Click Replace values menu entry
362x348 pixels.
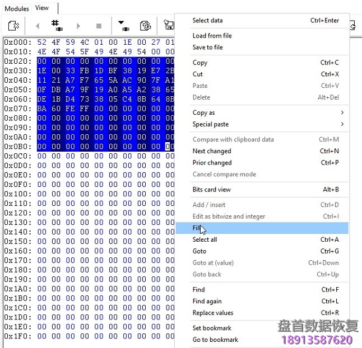pos(213,313)
